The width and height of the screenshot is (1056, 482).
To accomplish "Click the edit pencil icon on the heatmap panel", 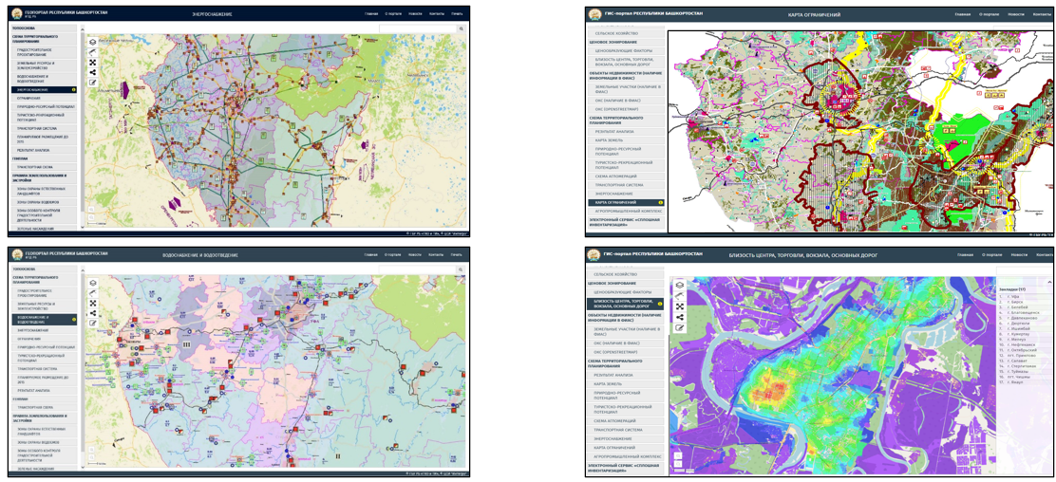I will coord(680,327).
